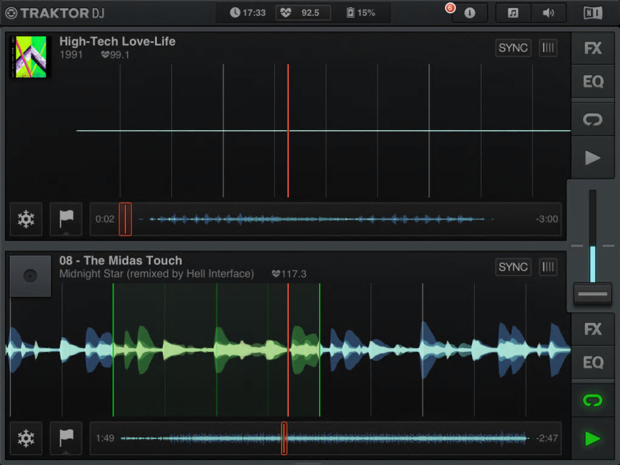Open cue point flag on lower deck
The height and width of the screenshot is (465, 620).
point(66,438)
